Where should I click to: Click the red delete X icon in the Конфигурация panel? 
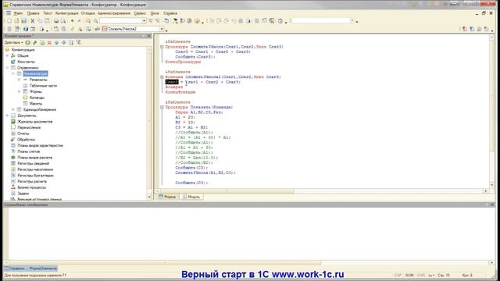49,42
